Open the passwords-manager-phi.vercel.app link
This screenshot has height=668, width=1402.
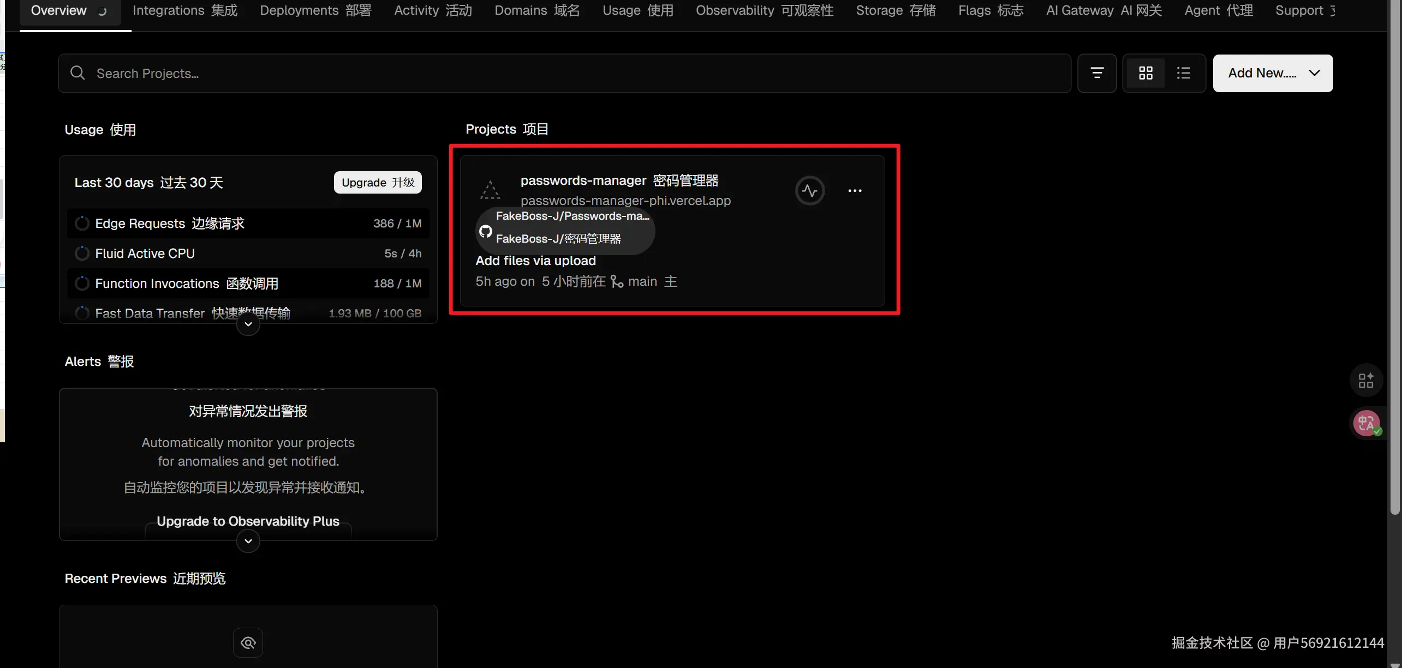click(x=625, y=201)
